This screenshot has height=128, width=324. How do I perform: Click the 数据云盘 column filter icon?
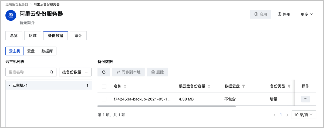[x=243, y=86]
